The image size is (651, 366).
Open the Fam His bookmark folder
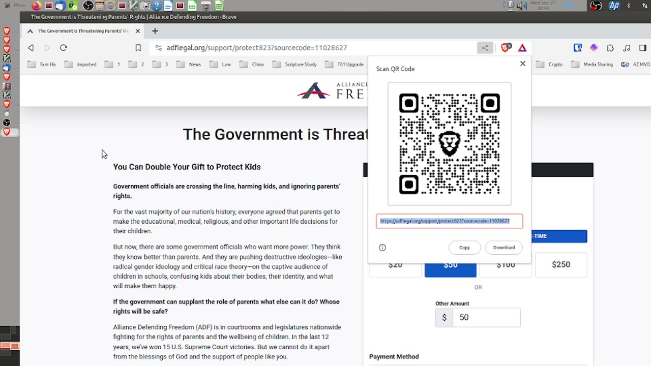click(42, 65)
